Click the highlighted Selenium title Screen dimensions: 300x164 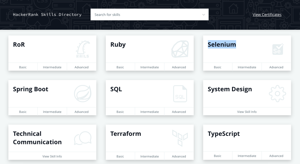point(222,44)
